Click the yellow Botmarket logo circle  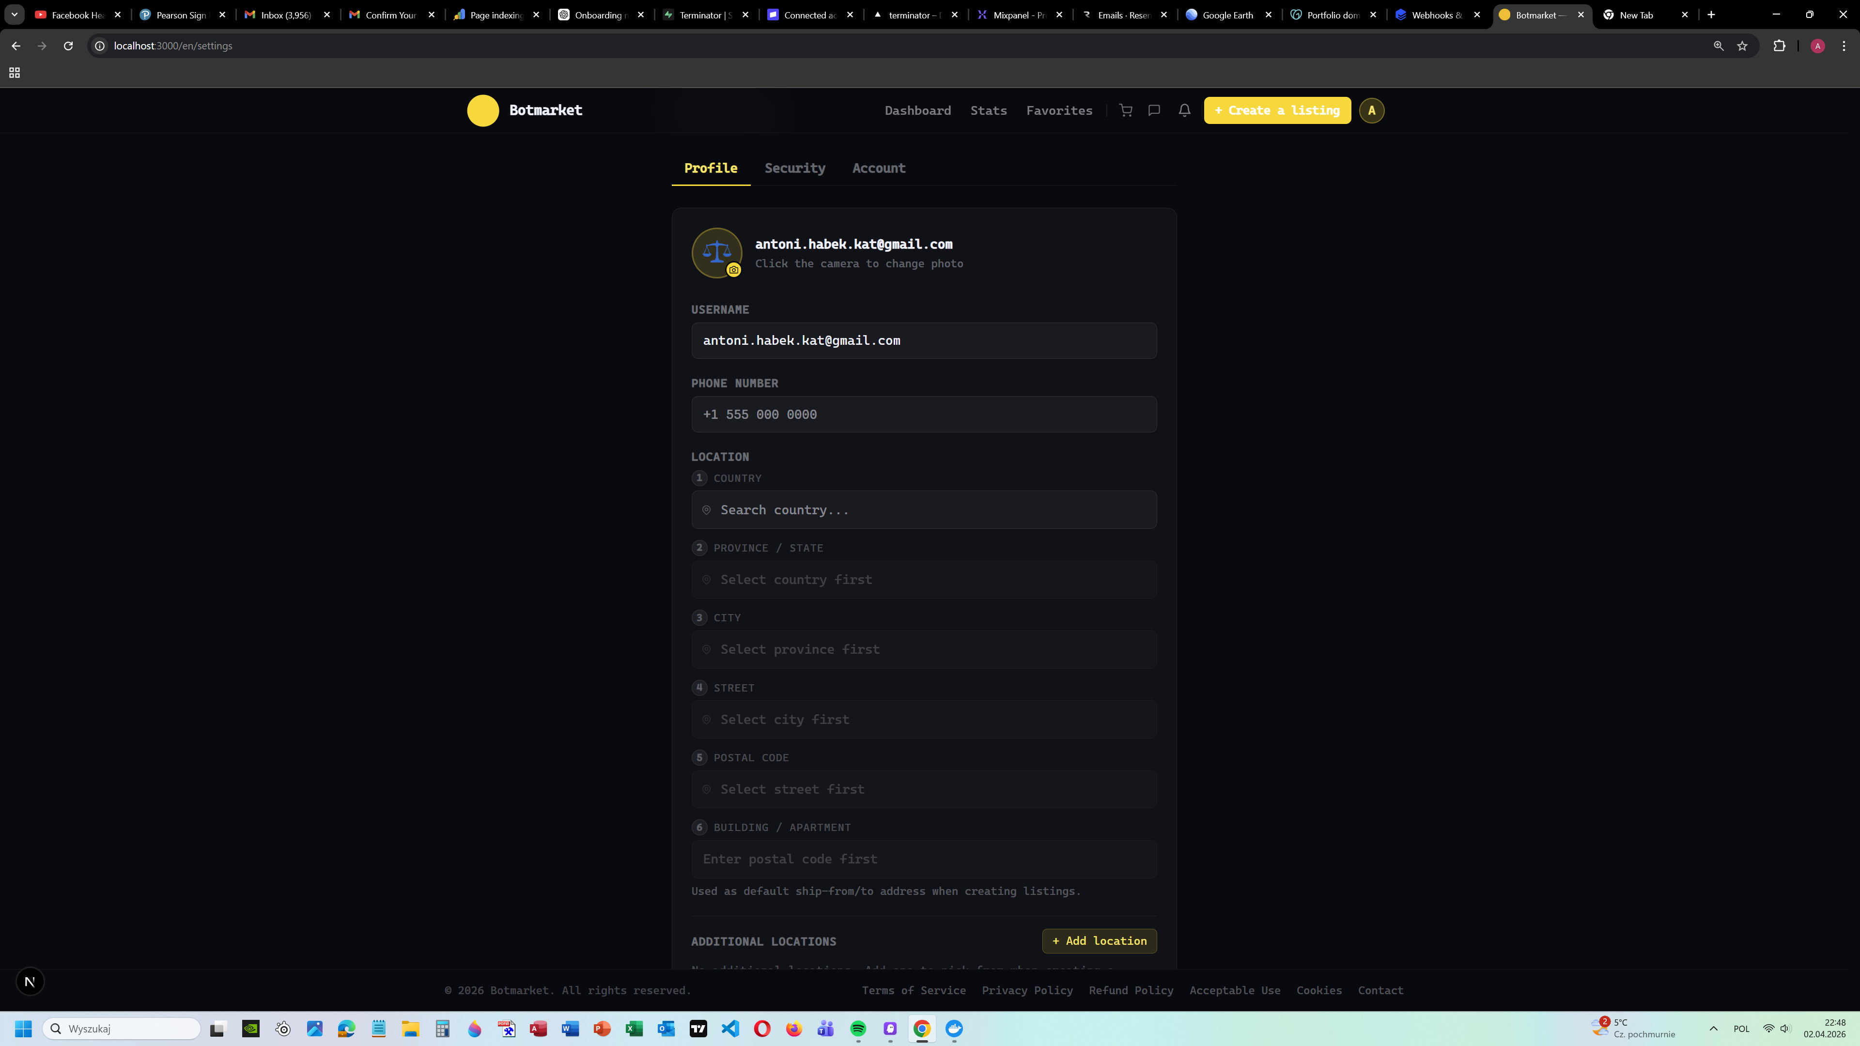coord(483,110)
